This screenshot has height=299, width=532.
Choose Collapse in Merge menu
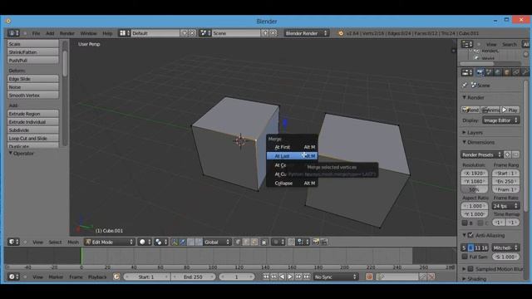pos(292,183)
